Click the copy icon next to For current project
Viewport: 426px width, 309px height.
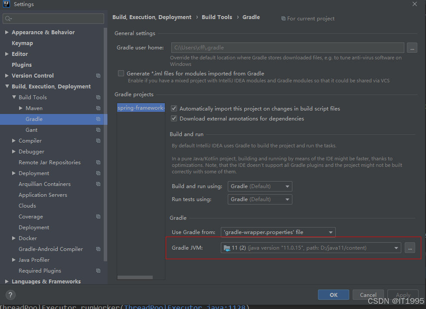tap(283, 19)
